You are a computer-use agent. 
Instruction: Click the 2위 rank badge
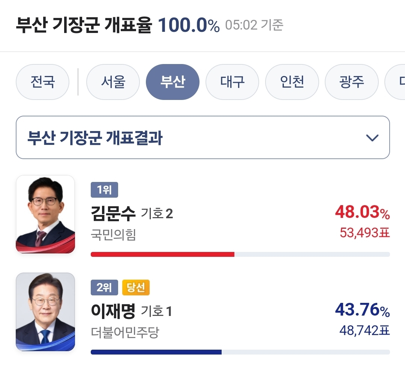pyautogui.click(x=104, y=288)
